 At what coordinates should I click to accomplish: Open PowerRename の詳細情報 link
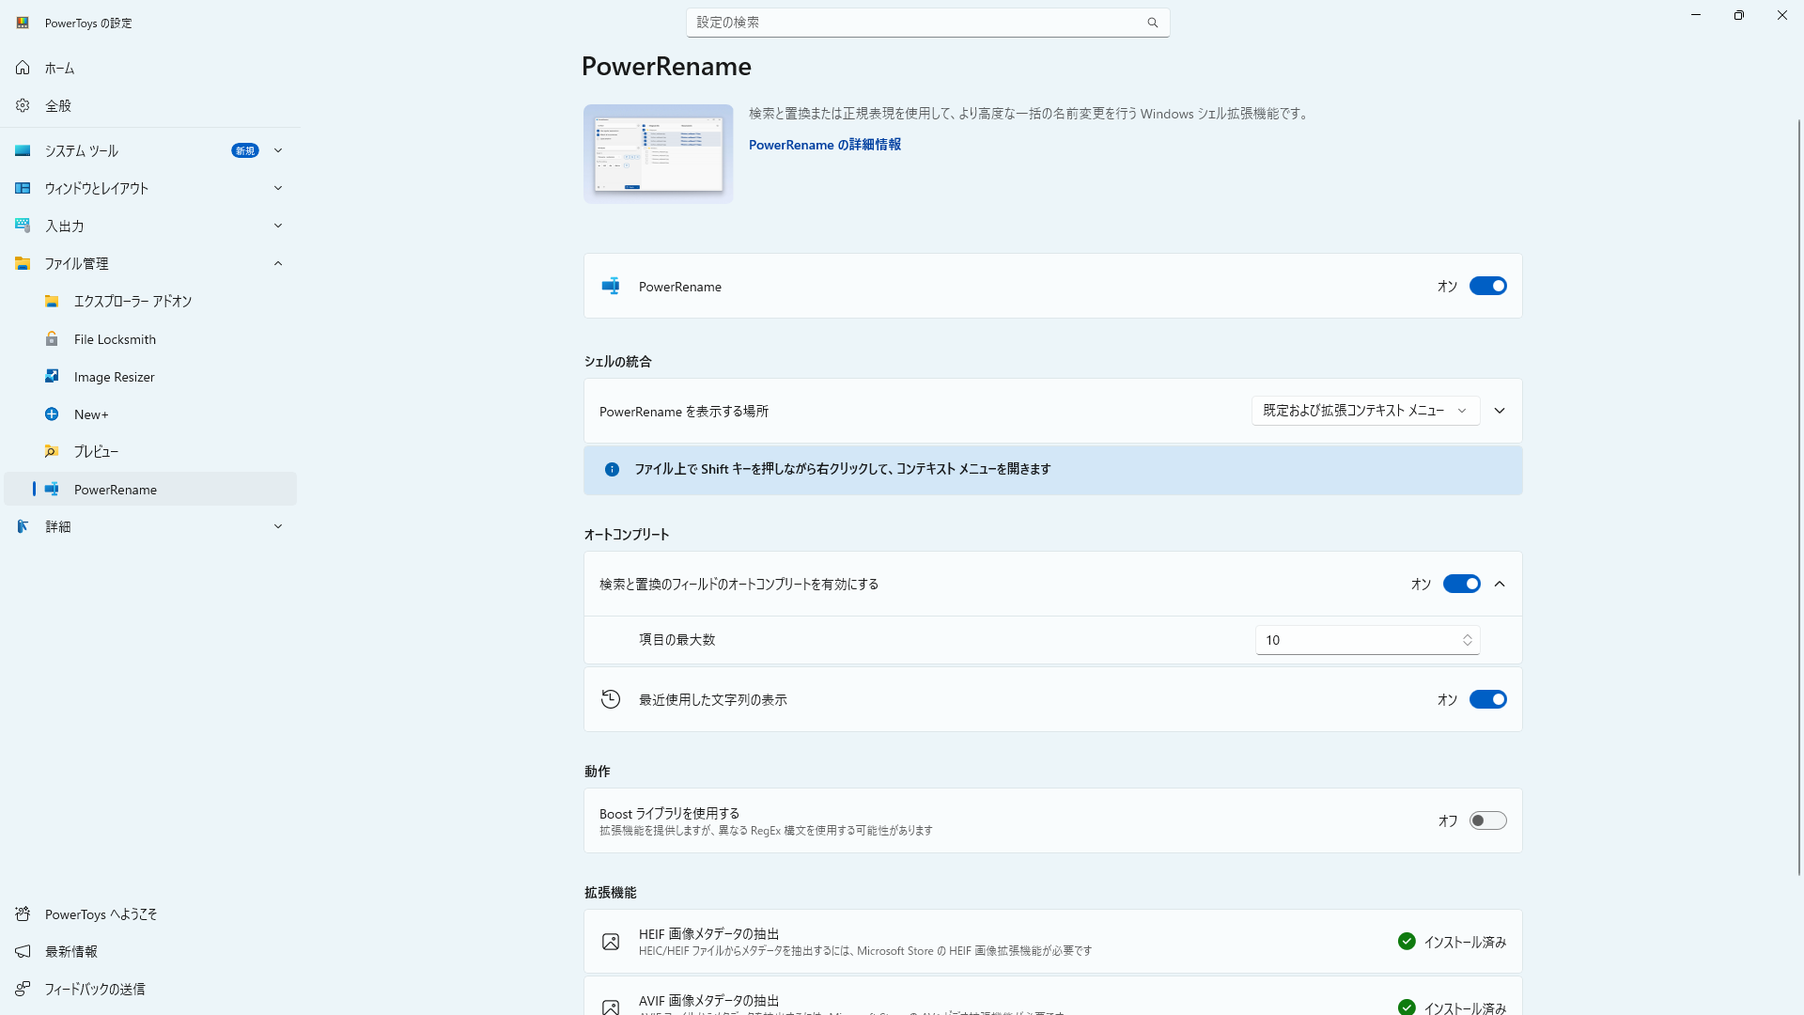824,145
